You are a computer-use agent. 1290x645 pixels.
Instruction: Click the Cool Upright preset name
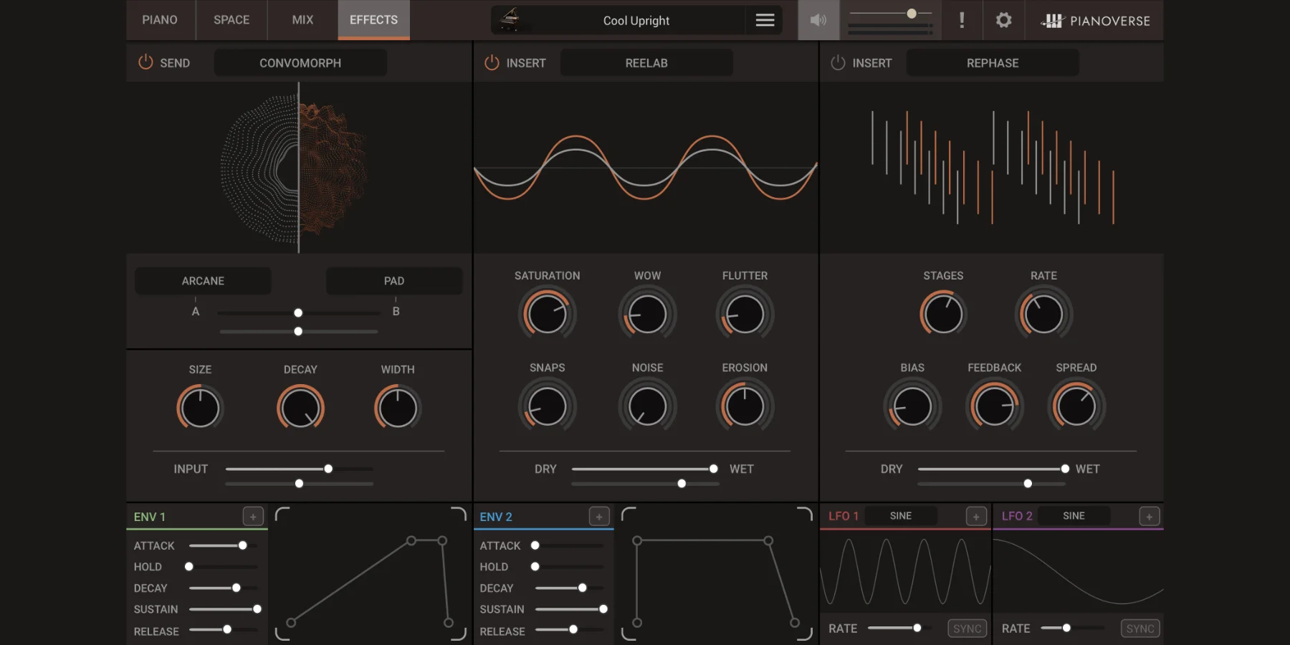pyautogui.click(x=636, y=21)
